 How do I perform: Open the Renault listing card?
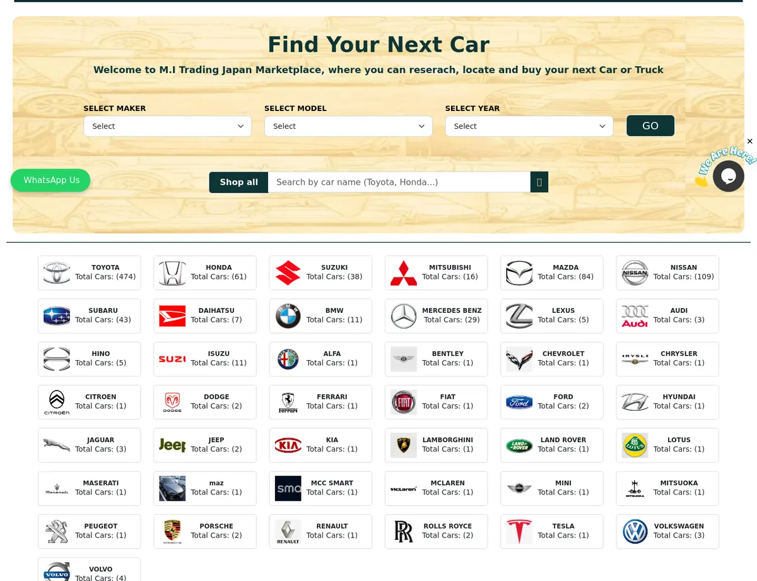click(320, 531)
